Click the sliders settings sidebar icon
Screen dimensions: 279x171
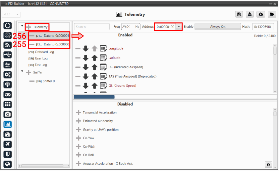[8, 65]
